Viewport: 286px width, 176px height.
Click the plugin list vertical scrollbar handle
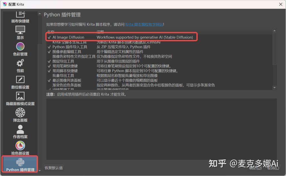(275, 49)
